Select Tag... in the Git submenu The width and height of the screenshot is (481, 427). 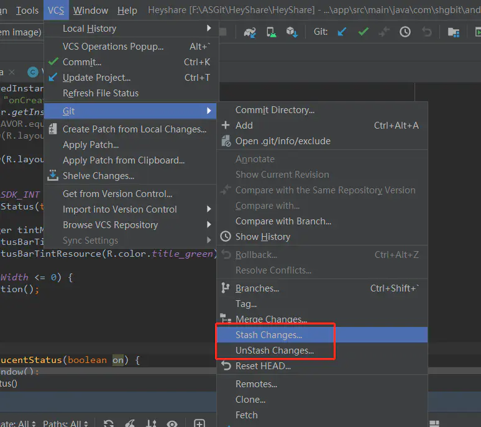322,304
